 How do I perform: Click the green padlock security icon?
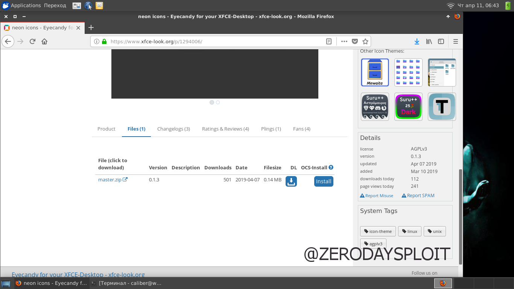coord(104,41)
